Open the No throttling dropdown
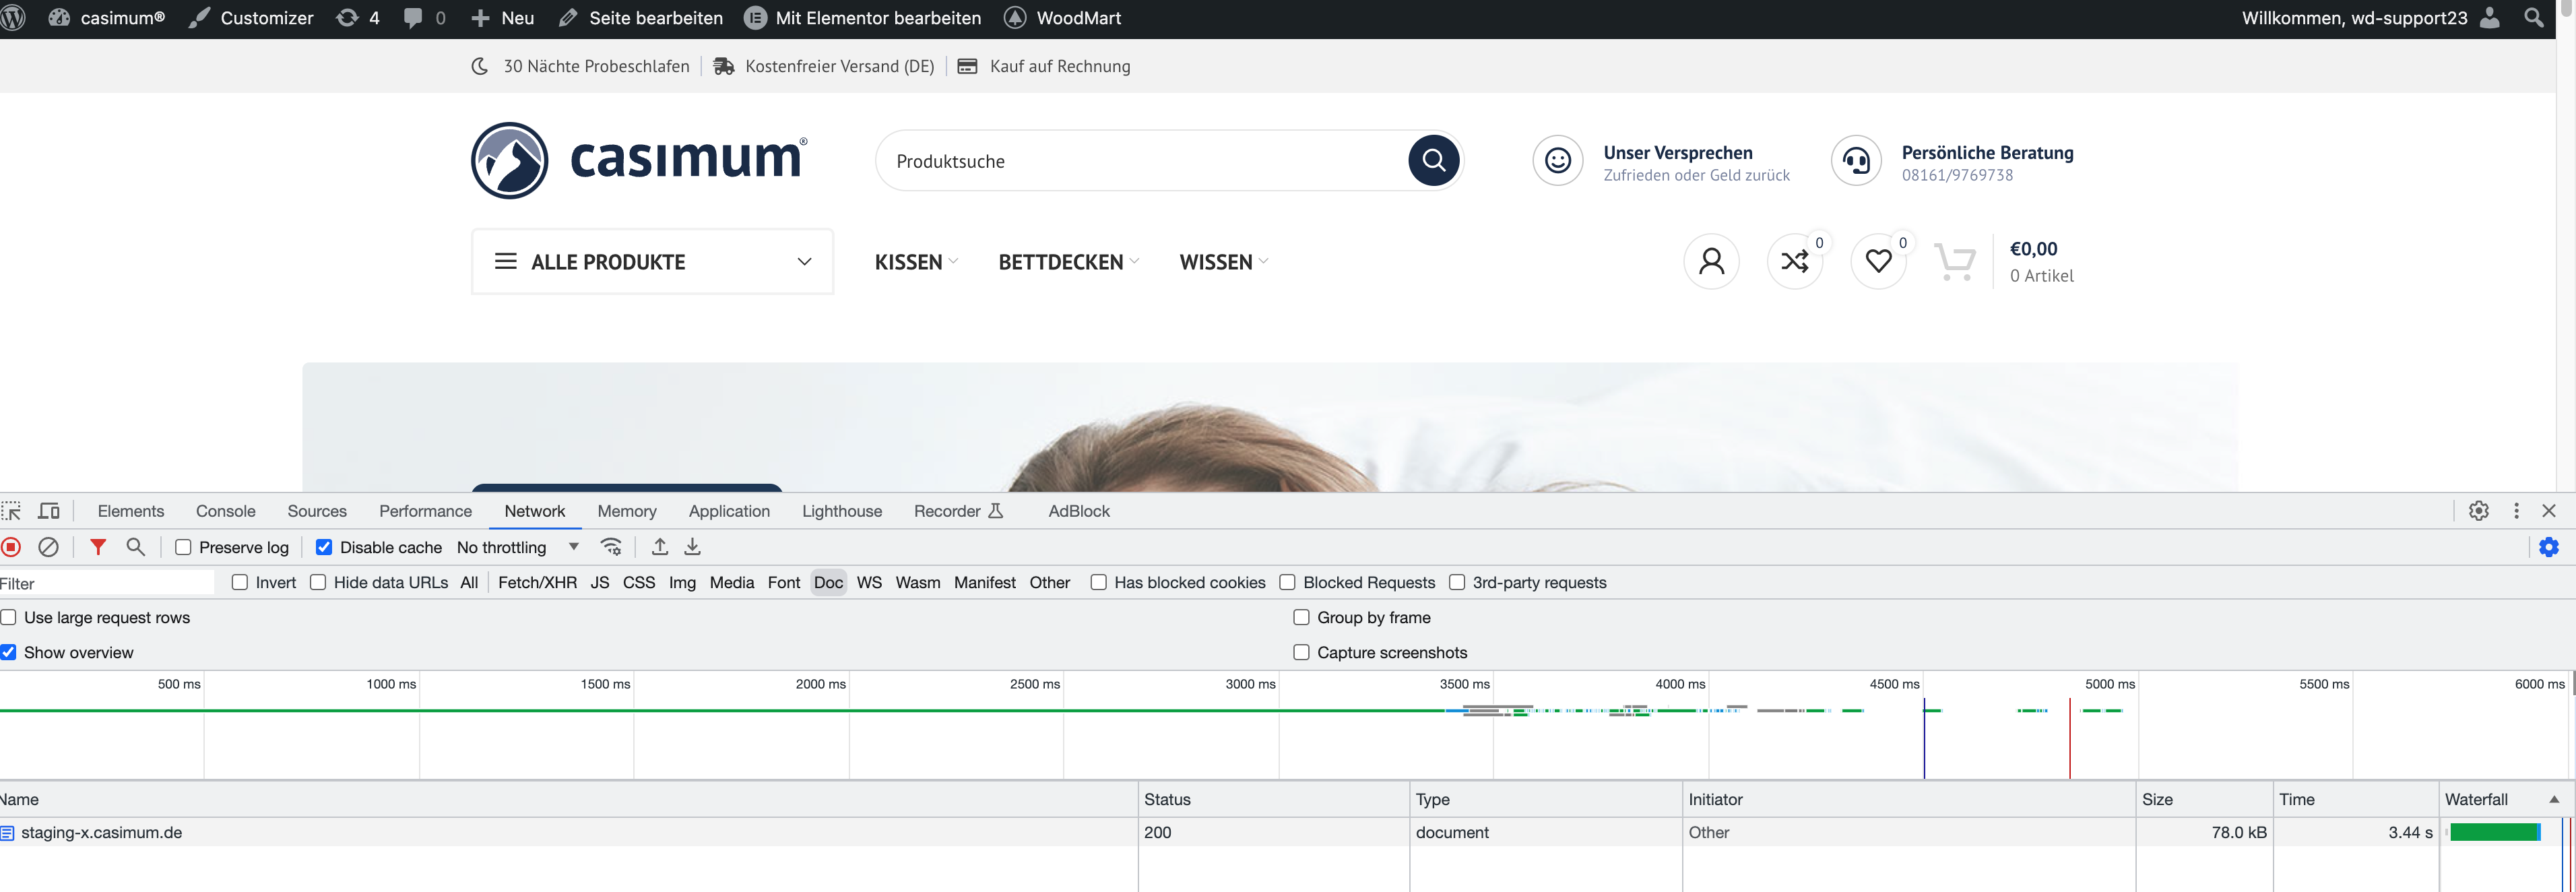 [516, 547]
